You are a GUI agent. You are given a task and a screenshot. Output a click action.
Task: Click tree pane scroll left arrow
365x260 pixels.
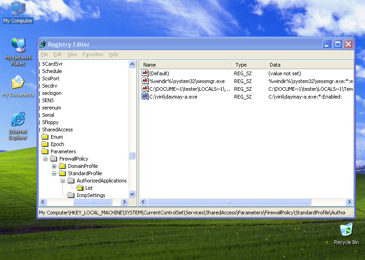(x=43, y=202)
